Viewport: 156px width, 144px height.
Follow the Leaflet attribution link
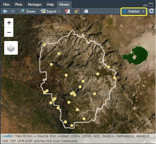coord(7,136)
